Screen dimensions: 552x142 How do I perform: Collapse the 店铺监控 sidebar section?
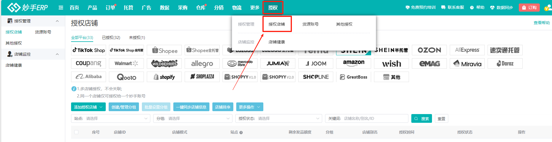click(x=57, y=54)
